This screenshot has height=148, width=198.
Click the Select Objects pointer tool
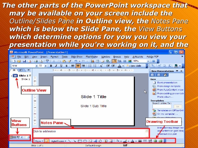pyautogui.click(x=47, y=141)
